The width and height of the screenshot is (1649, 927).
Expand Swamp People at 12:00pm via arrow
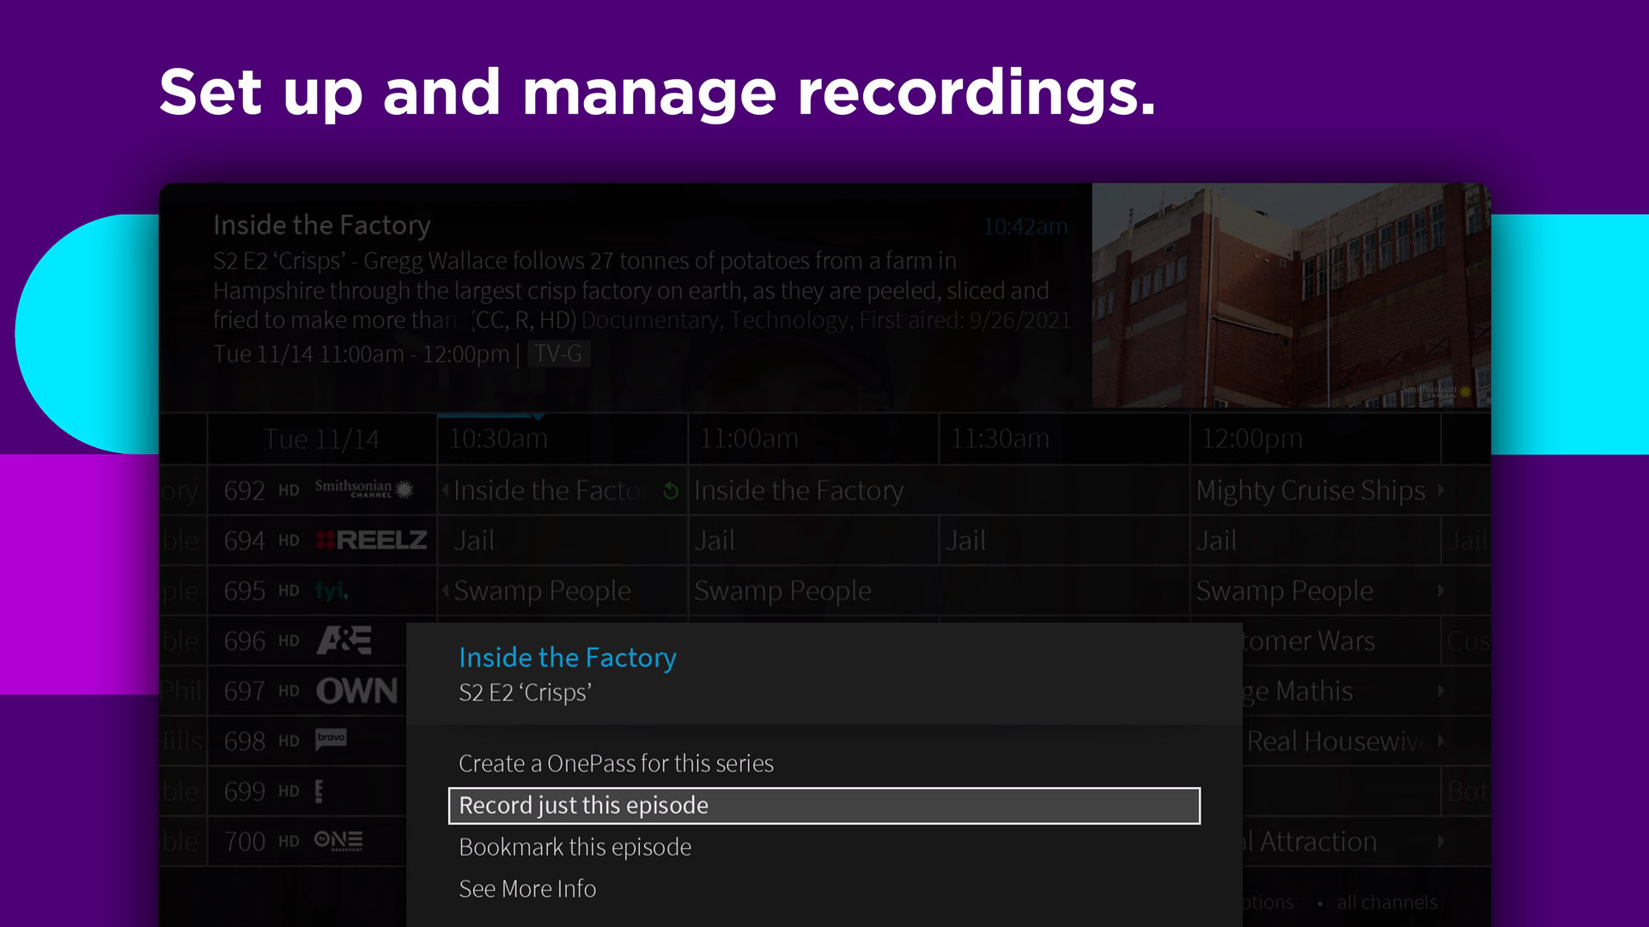point(1441,591)
